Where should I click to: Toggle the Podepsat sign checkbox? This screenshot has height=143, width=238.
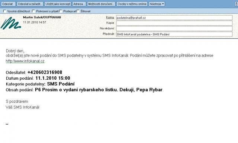(61, 11)
